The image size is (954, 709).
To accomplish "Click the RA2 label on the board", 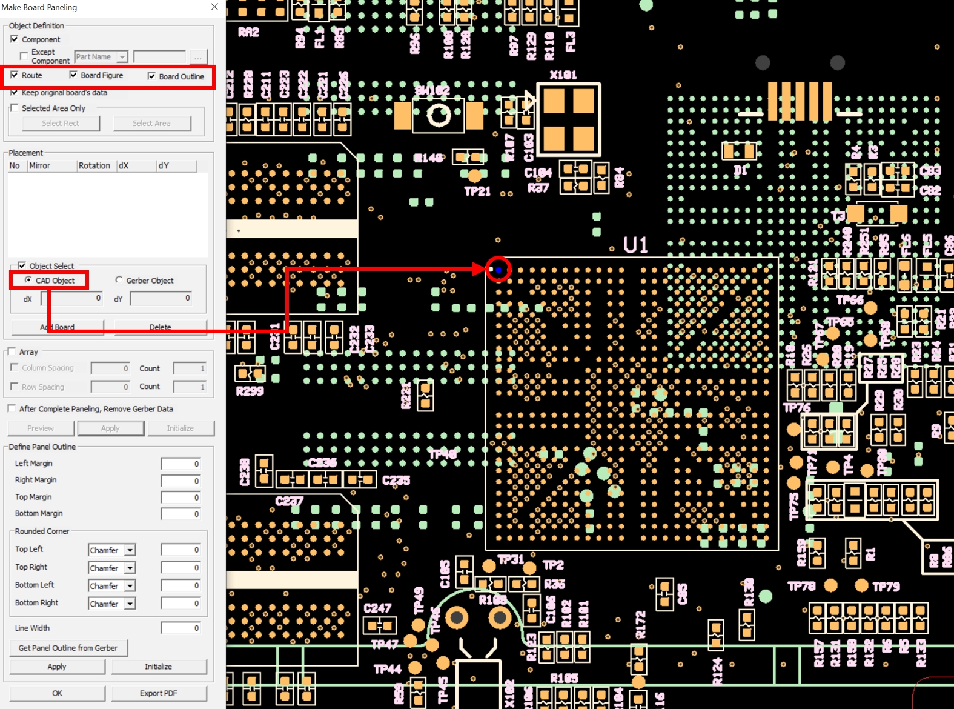I will pyautogui.click(x=248, y=32).
